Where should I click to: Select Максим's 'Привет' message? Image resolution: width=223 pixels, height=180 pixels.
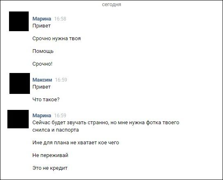click(x=41, y=87)
